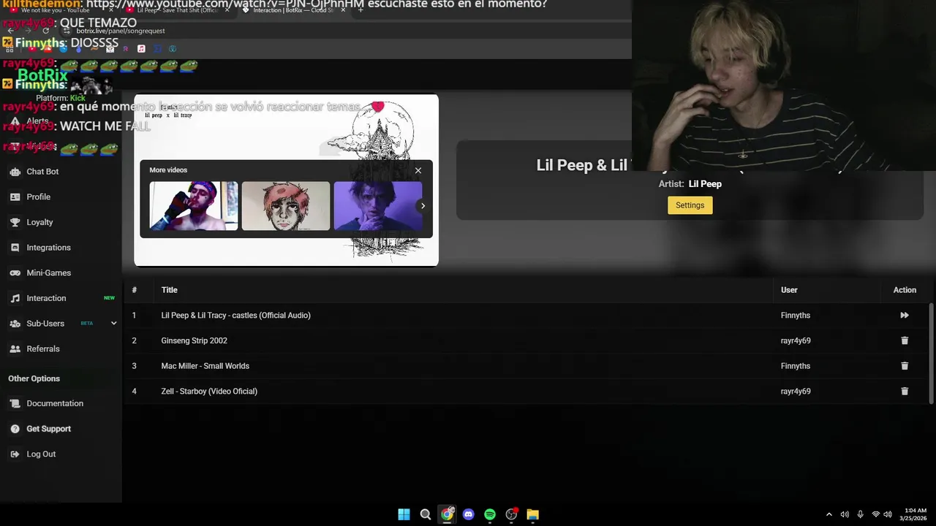
Task: Click the browser reload button
Action: (x=45, y=31)
